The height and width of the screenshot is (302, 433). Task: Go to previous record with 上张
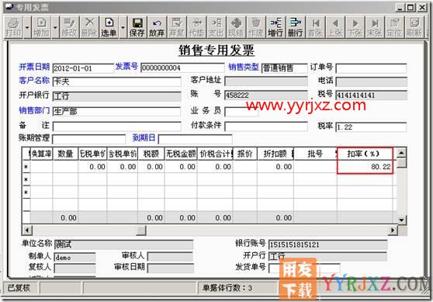(x=335, y=27)
